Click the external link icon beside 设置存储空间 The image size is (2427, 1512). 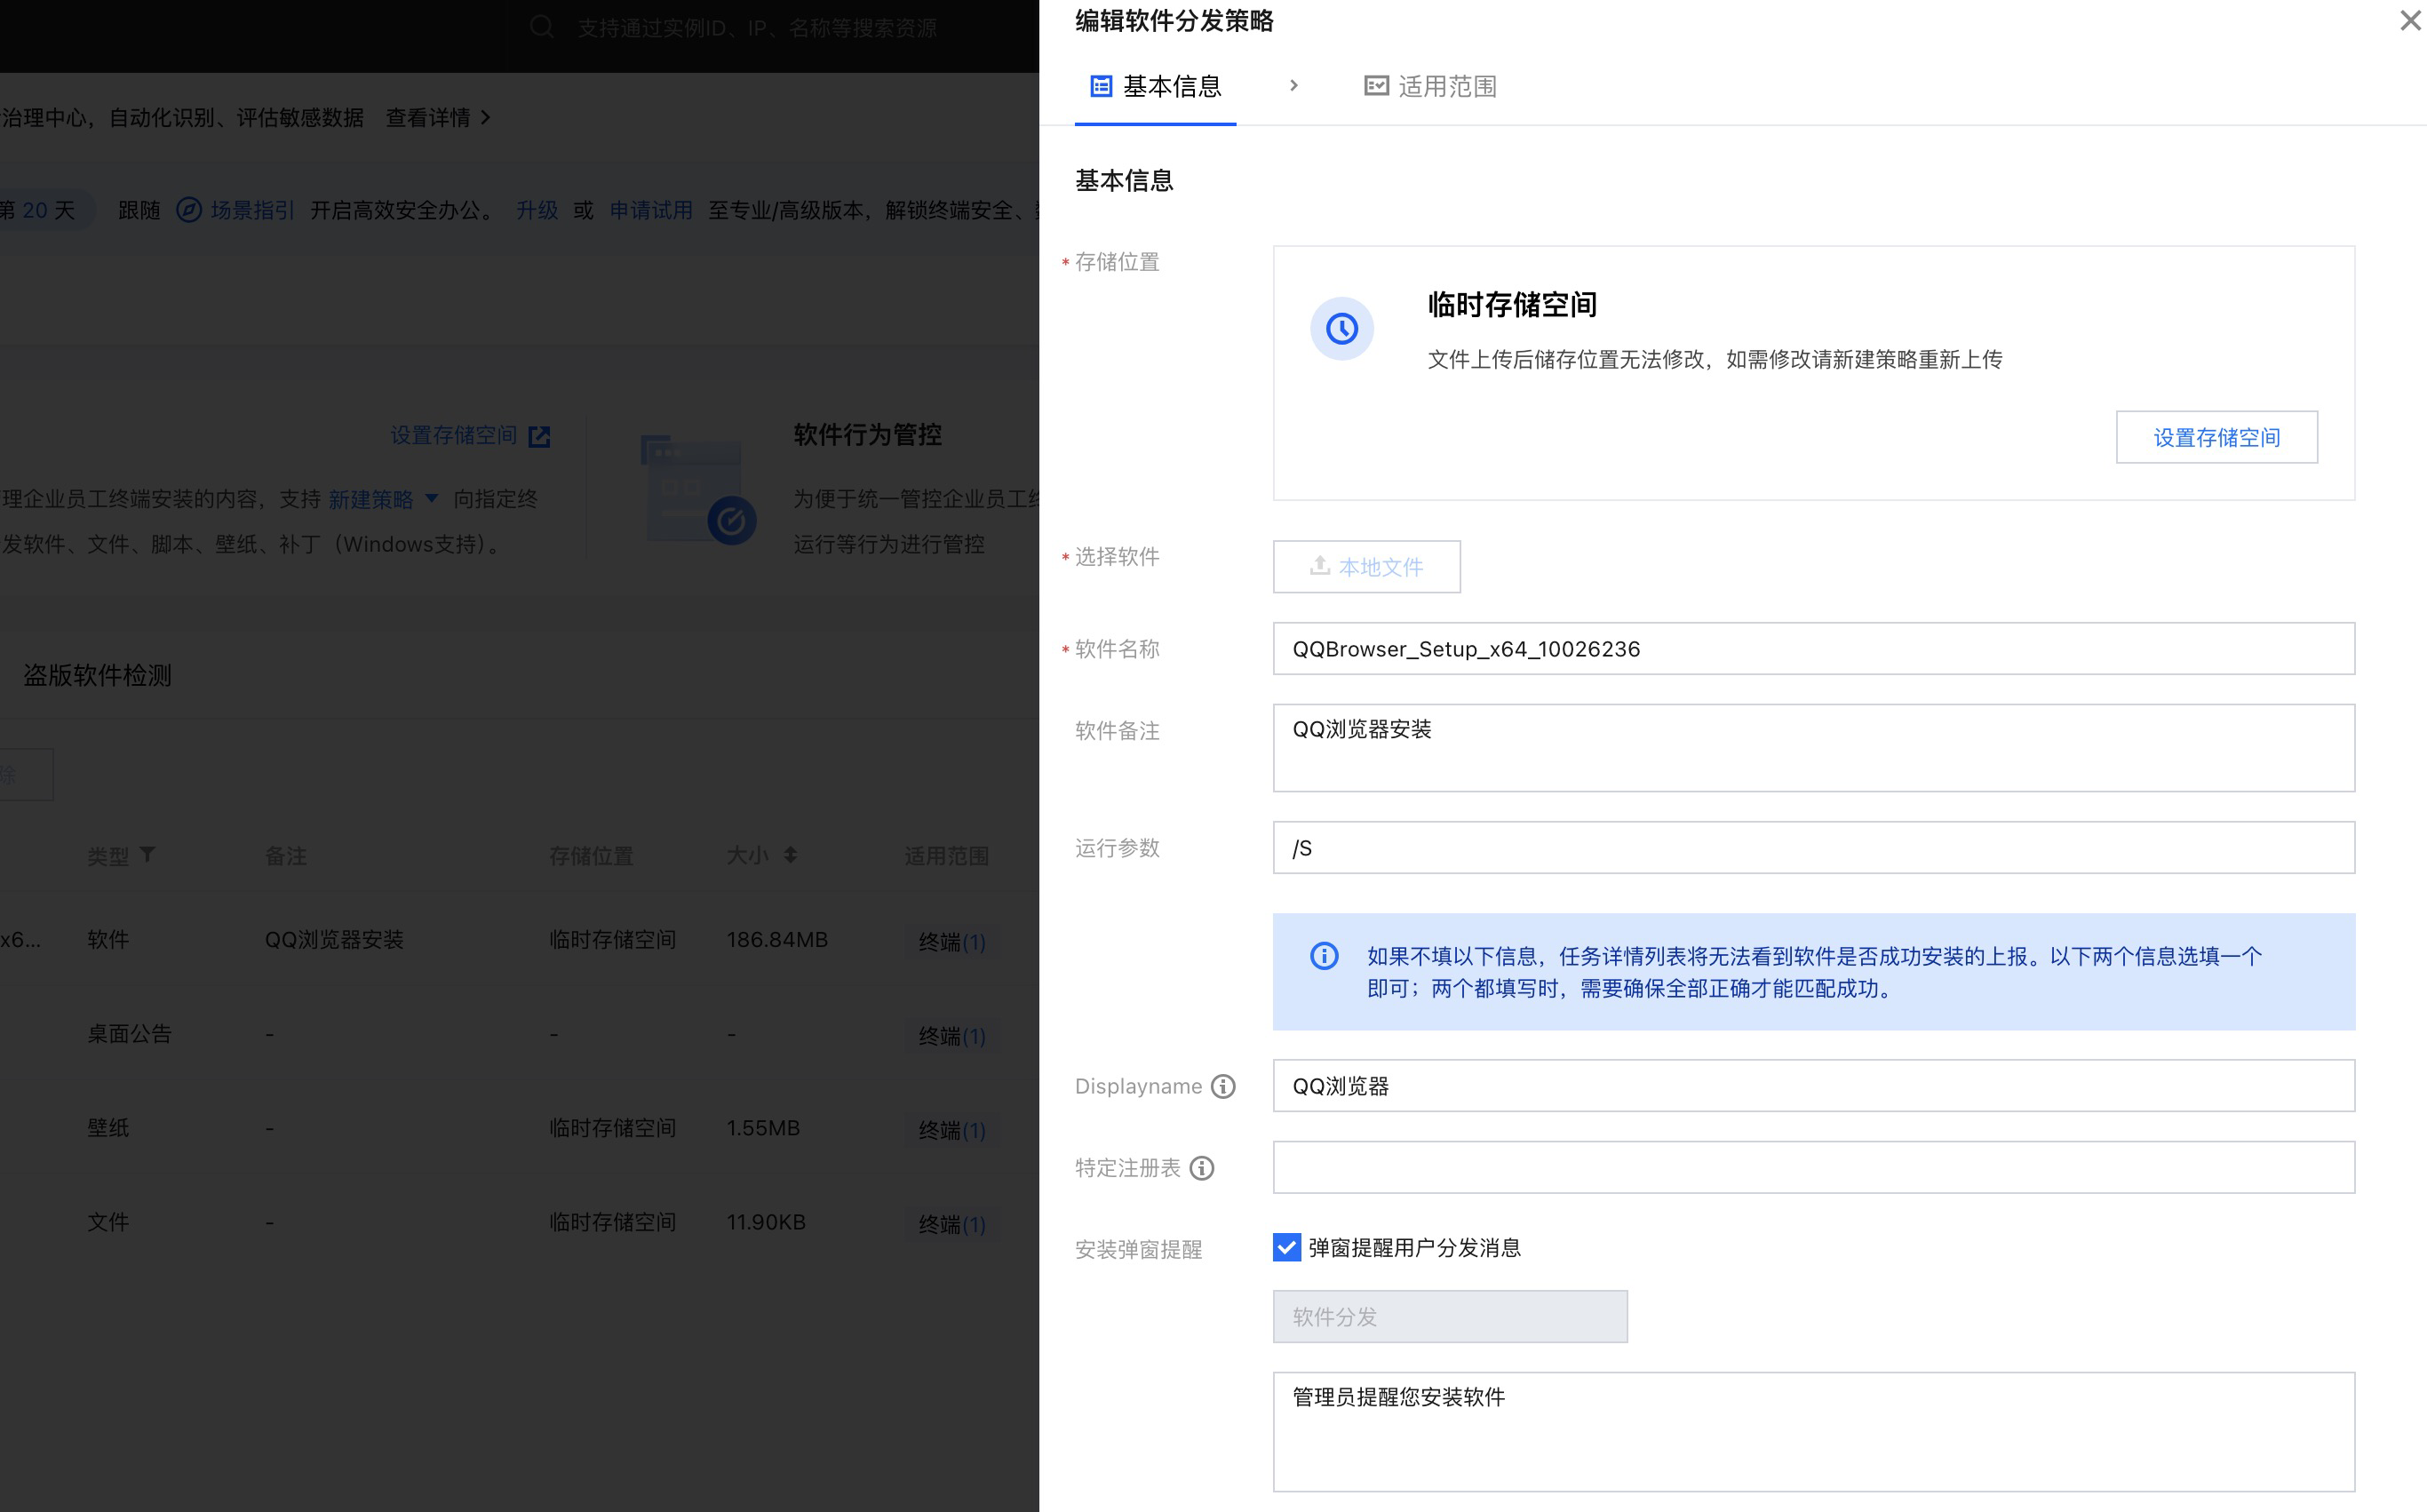coord(539,436)
